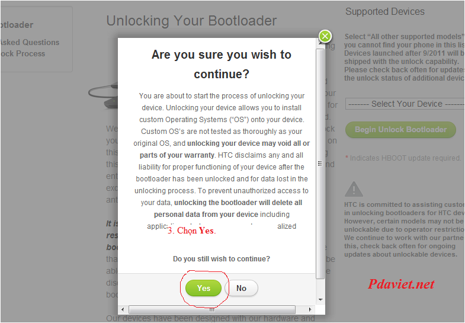Screen dimensions: 465x323
Task: Click the Begin Unlock Bootloader button
Action: coord(400,130)
